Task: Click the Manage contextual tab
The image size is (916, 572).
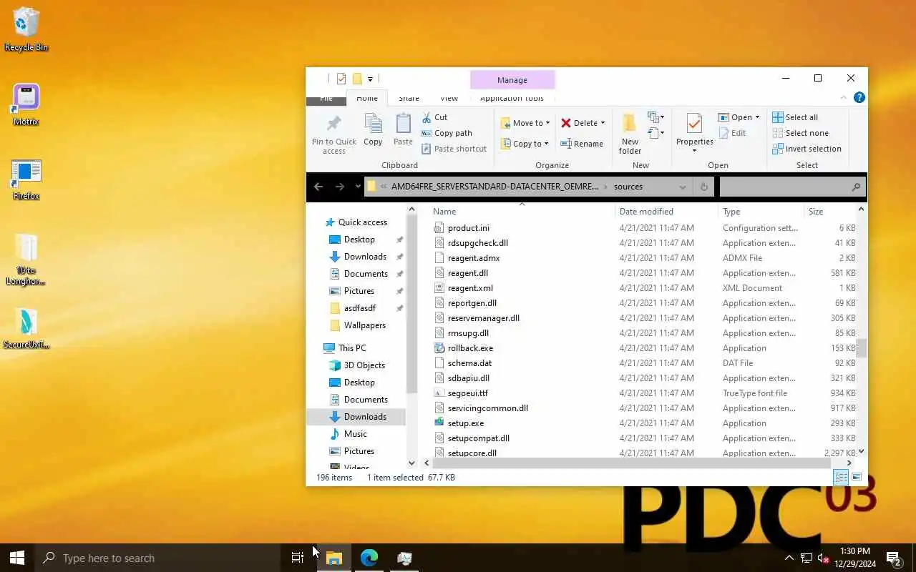Action: (x=512, y=80)
